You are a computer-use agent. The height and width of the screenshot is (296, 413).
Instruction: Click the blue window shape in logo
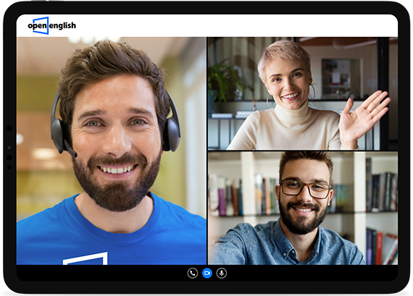click(41, 25)
